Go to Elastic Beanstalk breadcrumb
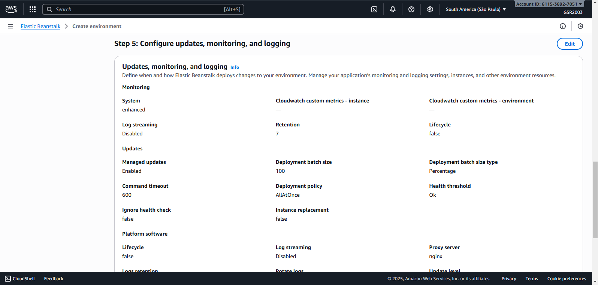The width and height of the screenshot is (598, 285). click(x=40, y=26)
